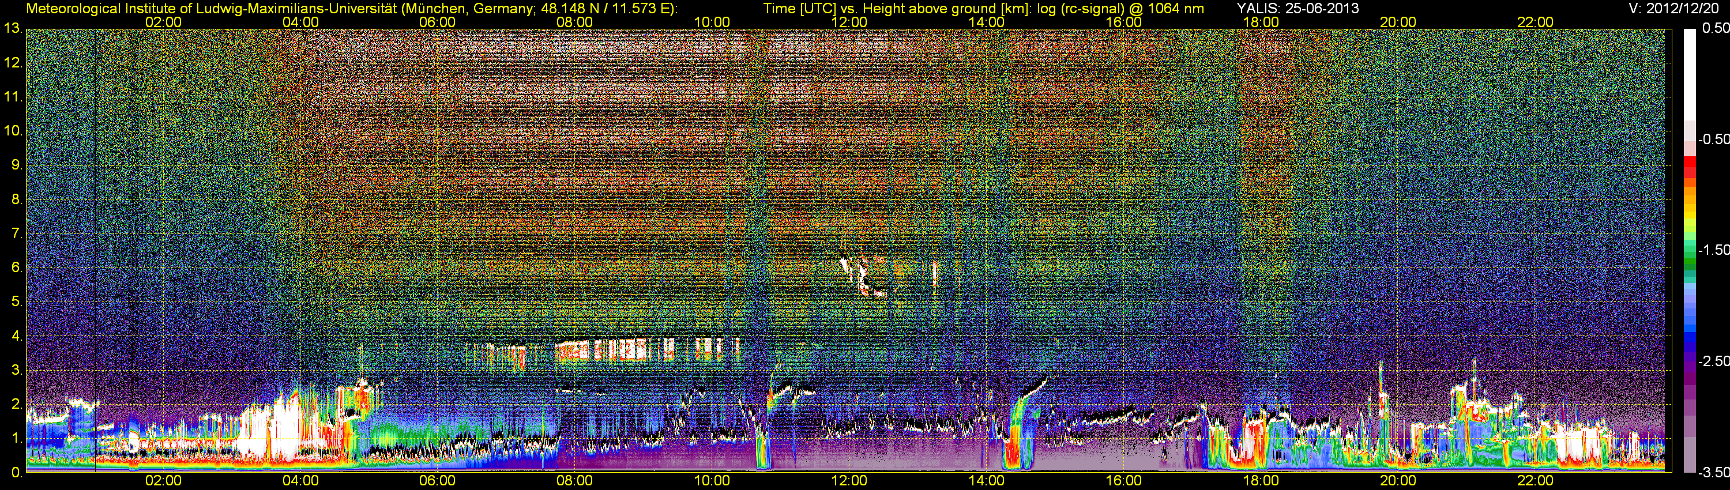
Task: Click the 2 km height axis label
Action: [17, 404]
